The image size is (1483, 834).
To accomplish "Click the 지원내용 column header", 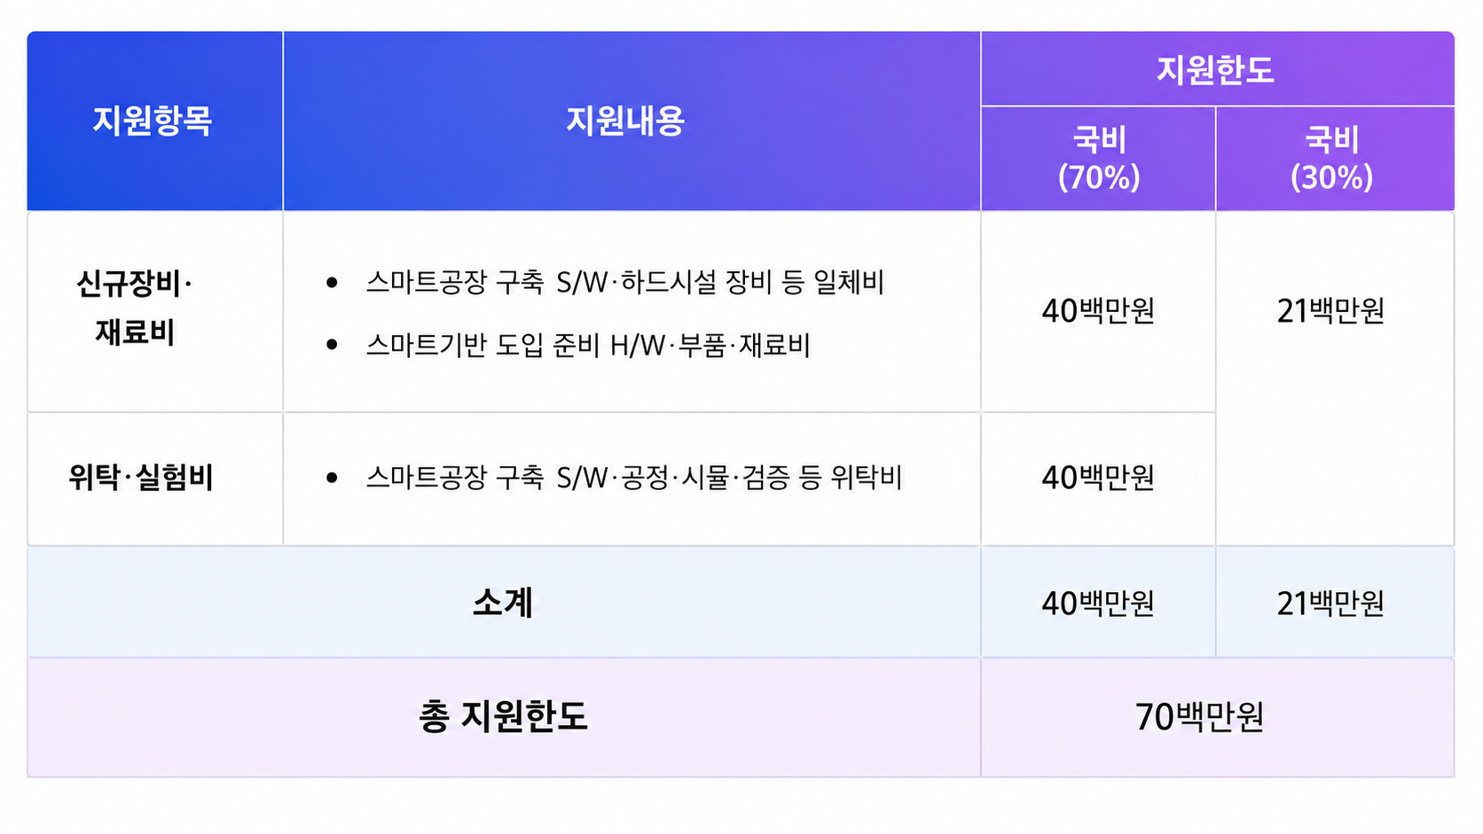I will 625,121.
